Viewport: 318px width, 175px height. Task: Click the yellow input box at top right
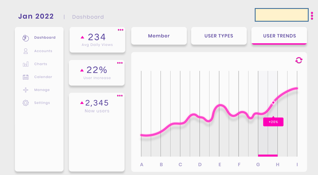(281, 15)
